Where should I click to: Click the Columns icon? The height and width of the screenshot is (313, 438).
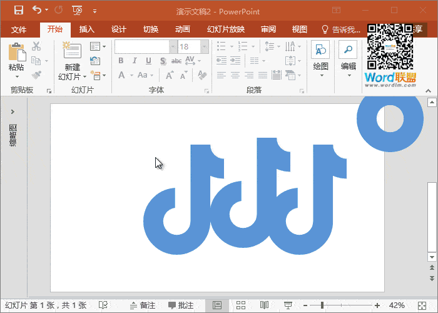click(255, 61)
